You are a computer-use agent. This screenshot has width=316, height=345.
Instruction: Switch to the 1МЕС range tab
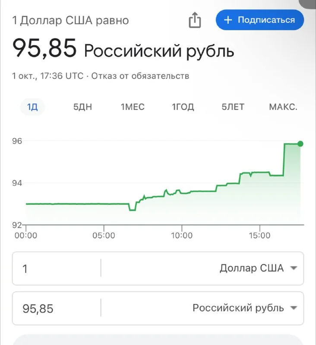coord(133,107)
